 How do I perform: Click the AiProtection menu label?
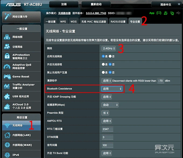pos(21,56)
